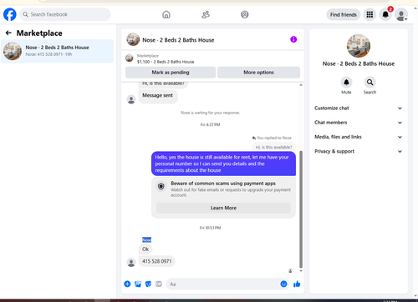This screenshot has width=418, height=302.
Task: Open the apps grid menu icon
Action: (x=370, y=14)
